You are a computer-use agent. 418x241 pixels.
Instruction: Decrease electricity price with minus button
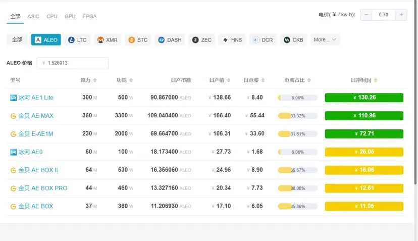[366, 15]
